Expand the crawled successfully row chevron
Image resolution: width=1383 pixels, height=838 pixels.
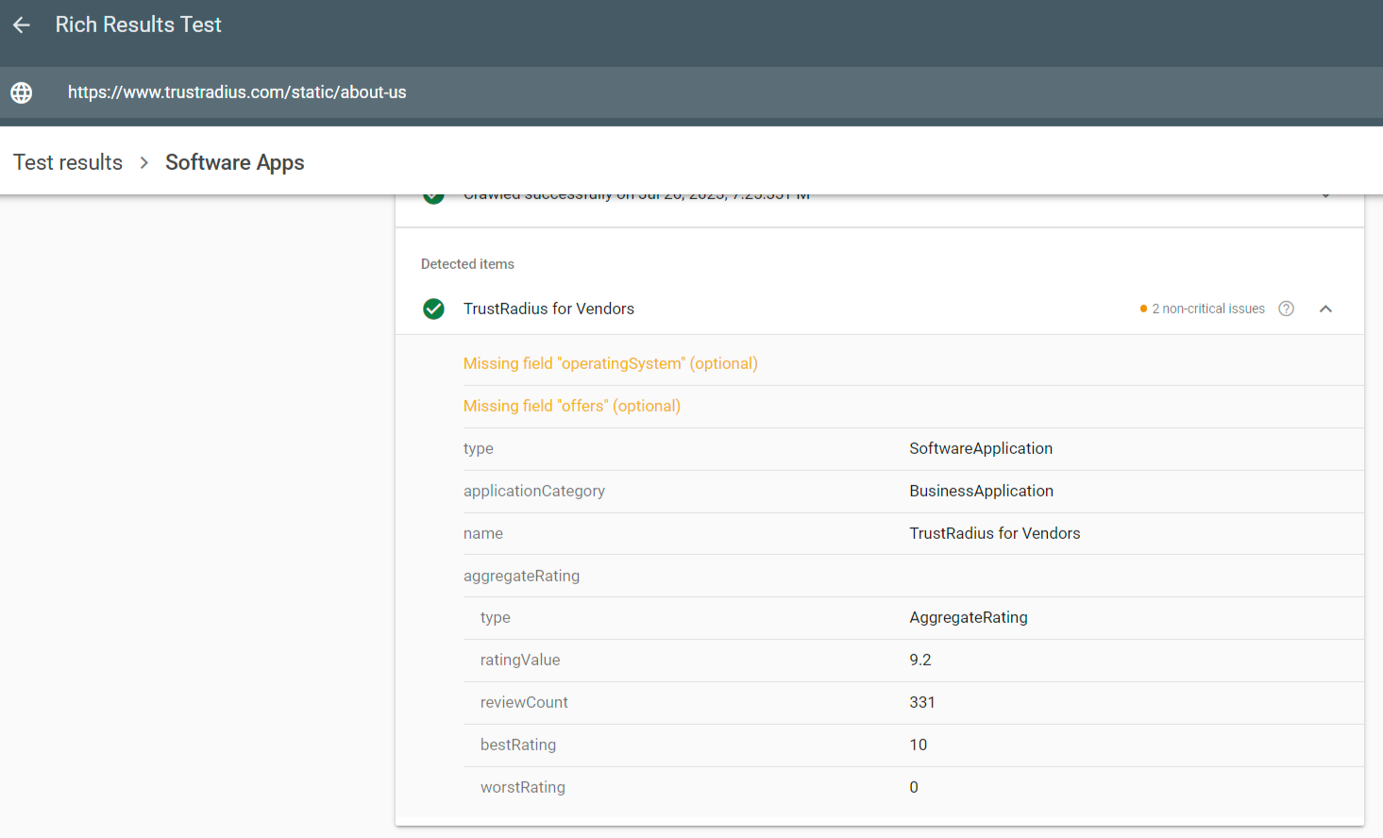click(1325, 196)
